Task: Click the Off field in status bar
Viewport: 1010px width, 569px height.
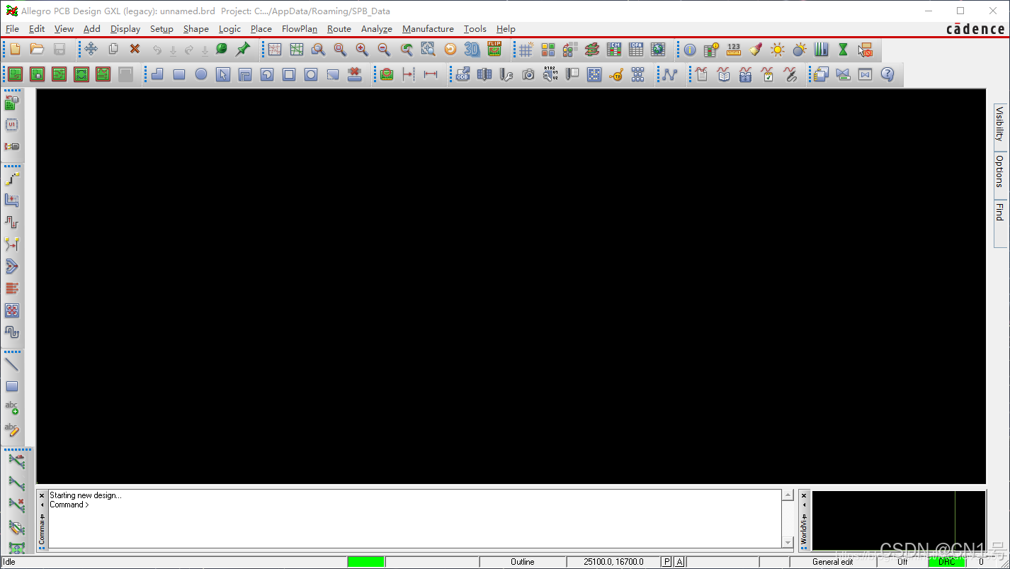Action: 902,562
